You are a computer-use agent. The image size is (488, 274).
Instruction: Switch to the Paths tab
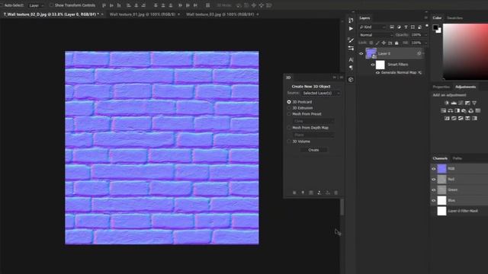click(x=457, y=158)
